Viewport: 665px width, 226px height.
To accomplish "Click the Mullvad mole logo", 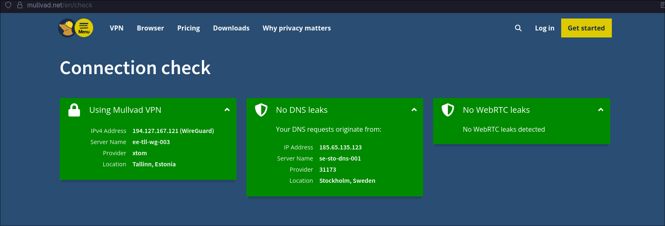I will coord(66,28).
